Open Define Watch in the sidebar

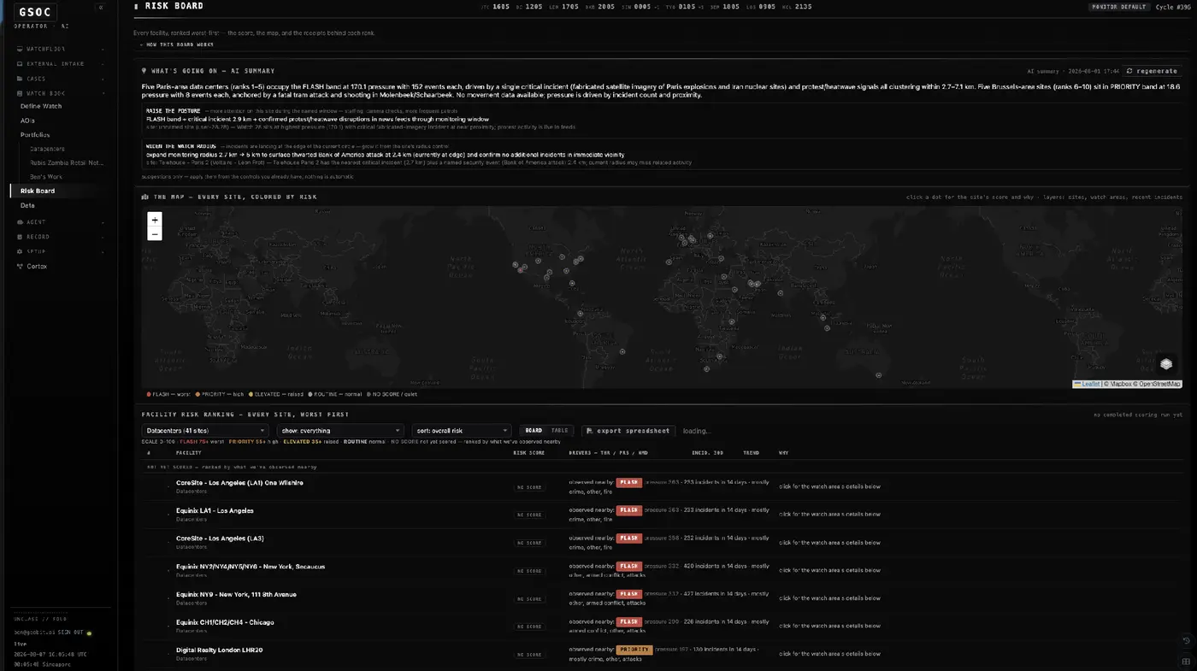coord(41,106)
